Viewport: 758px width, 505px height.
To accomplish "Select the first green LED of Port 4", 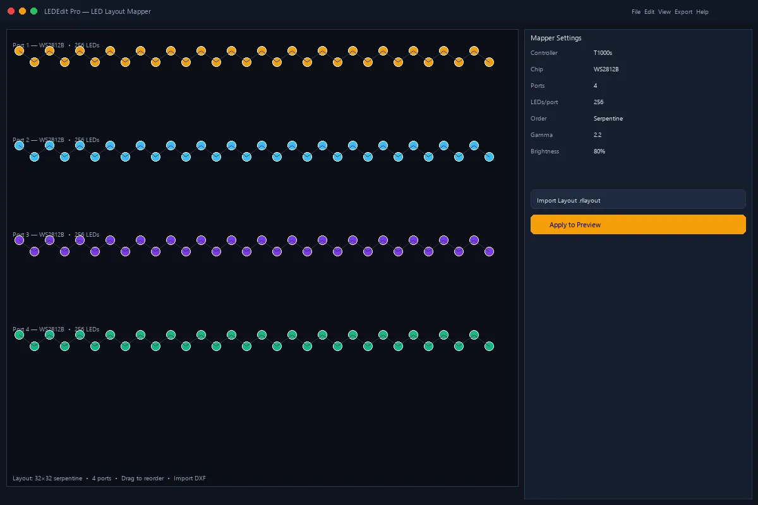I will (19, 335).
